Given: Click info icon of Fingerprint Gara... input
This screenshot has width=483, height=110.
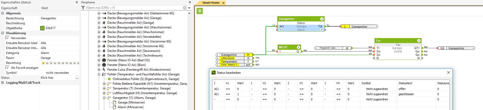Looking at the screenshot, I should click(x=316, y=48).
